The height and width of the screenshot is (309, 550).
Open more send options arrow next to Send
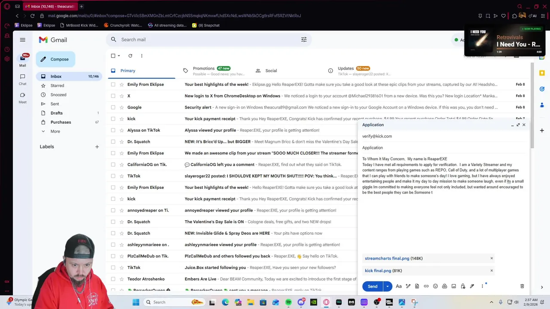[x=387, y=286]
